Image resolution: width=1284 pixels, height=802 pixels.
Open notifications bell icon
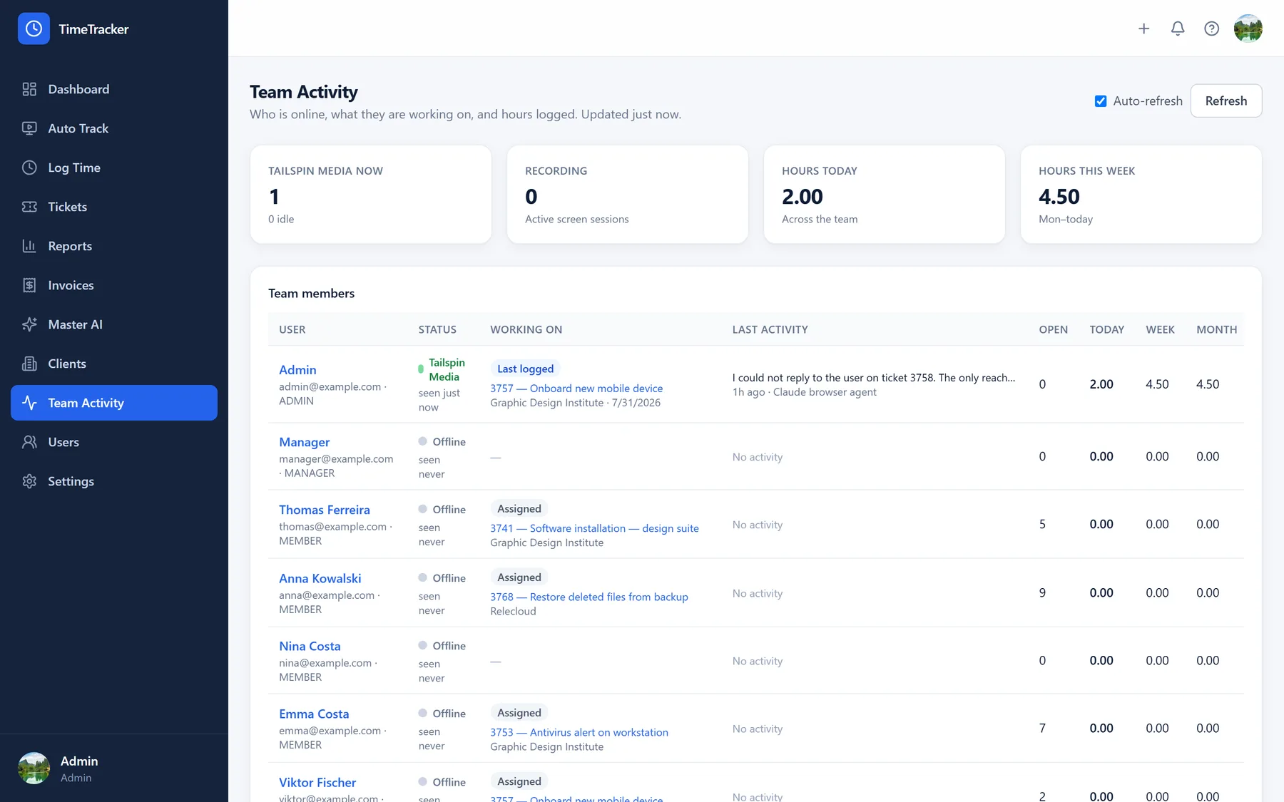pos(1178,29)
